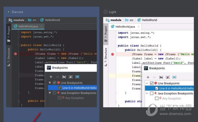Click add breakpoint plus in Darcula dialog
The image size is (198, 122).
pos(51,77)
